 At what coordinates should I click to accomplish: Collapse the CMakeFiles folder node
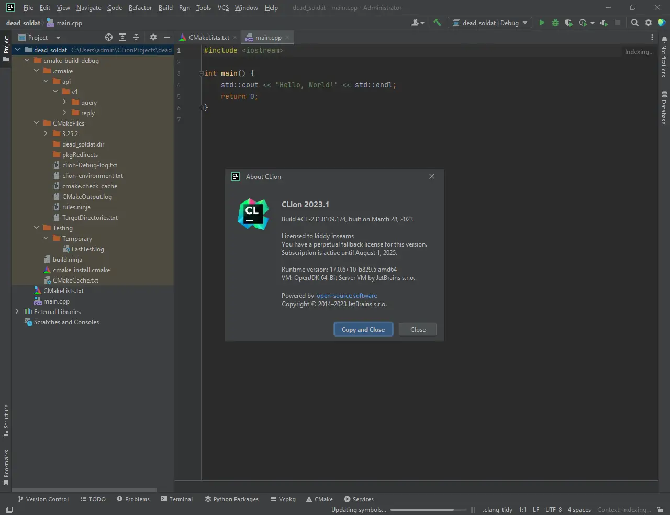pyautogui.click(x=36, y=123)
